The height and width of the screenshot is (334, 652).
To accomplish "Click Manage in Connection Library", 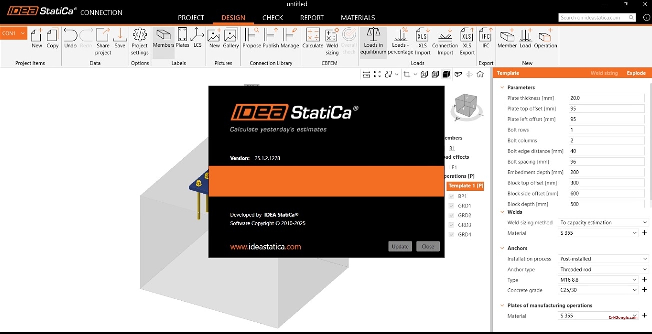I will coord(289,38).
